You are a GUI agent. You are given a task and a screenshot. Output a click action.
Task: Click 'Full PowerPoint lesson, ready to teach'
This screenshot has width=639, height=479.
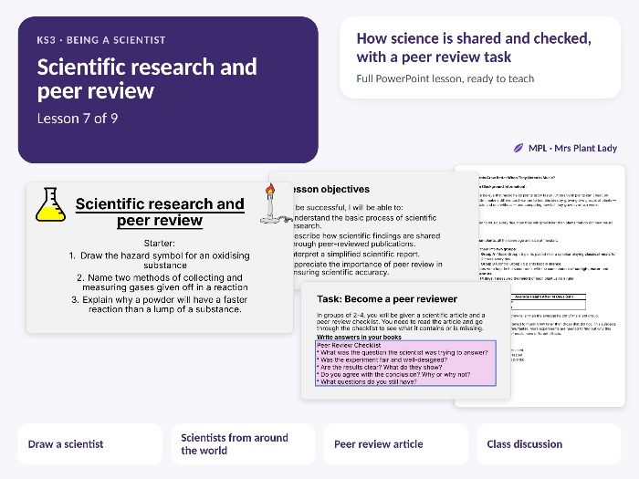445,78
